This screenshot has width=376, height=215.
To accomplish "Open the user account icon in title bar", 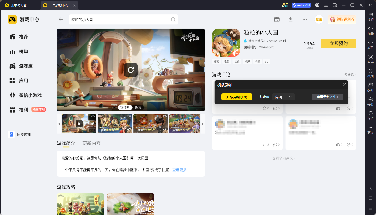I will pyautogui.click(x=317, y=5).
